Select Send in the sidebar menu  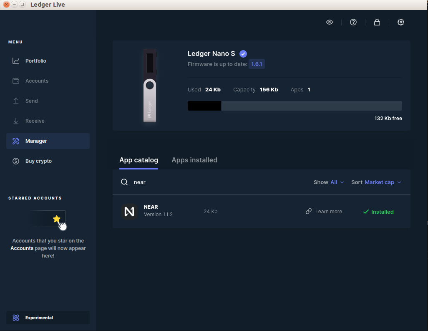[48, 101]
